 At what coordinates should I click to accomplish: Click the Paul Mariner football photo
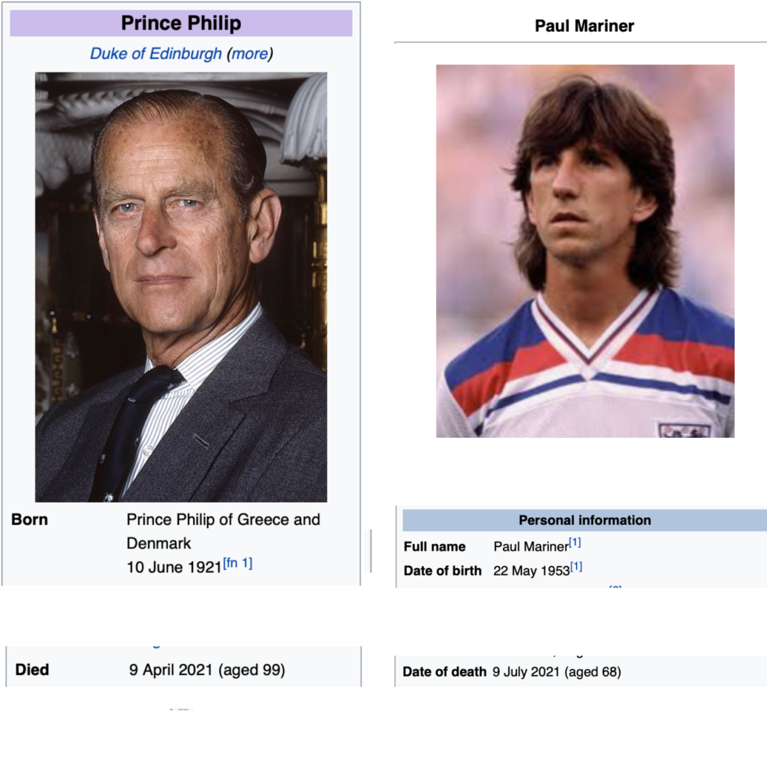pos(585,251)
